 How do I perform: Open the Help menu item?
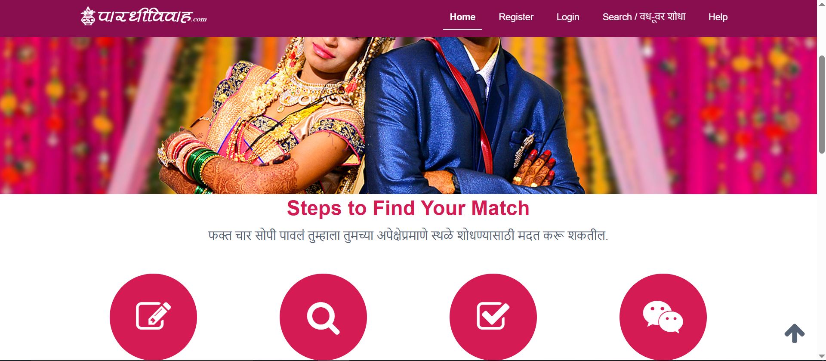point(718,17)
